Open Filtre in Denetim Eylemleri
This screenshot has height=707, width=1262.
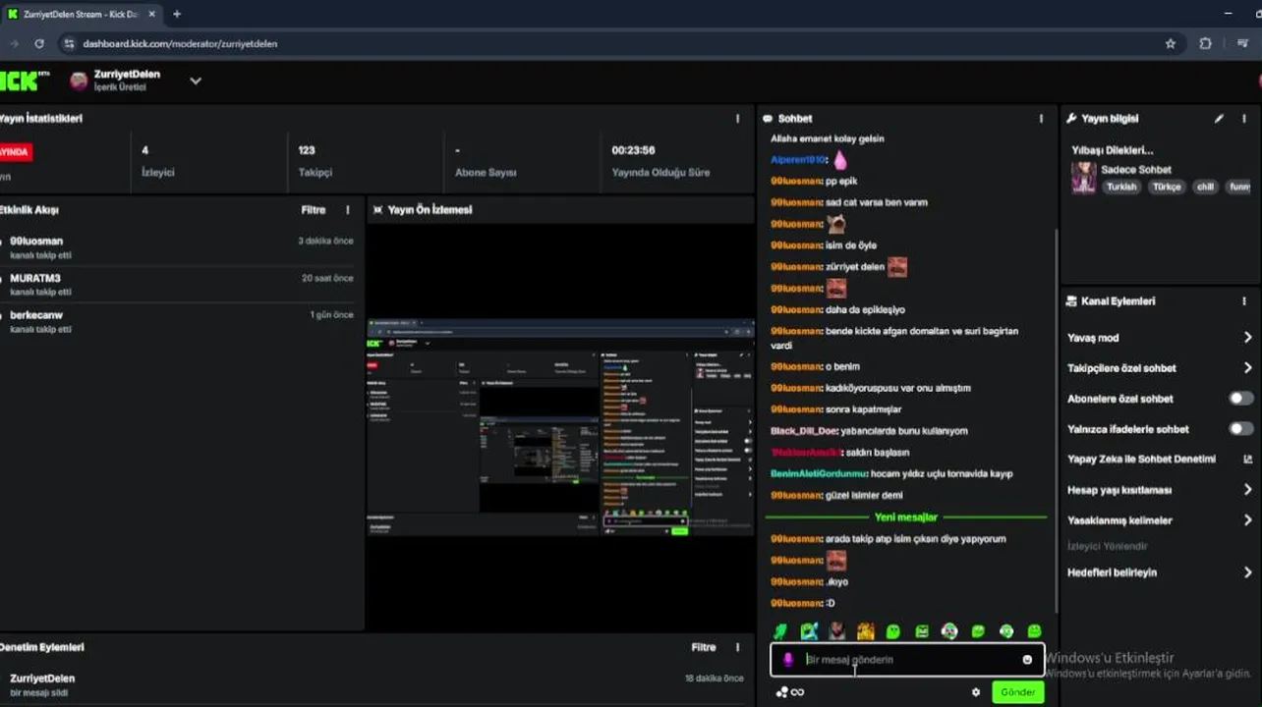704,647
